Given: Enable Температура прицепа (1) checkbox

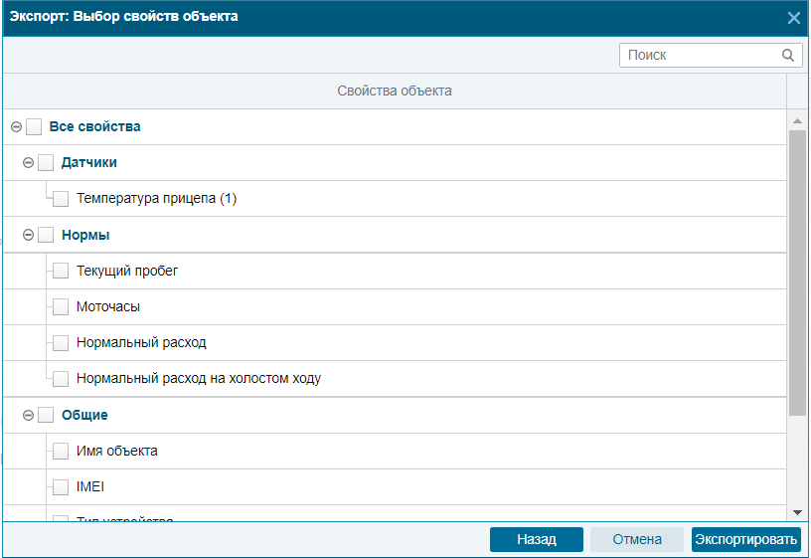Looking at the screenshot, I should point(61,199).
